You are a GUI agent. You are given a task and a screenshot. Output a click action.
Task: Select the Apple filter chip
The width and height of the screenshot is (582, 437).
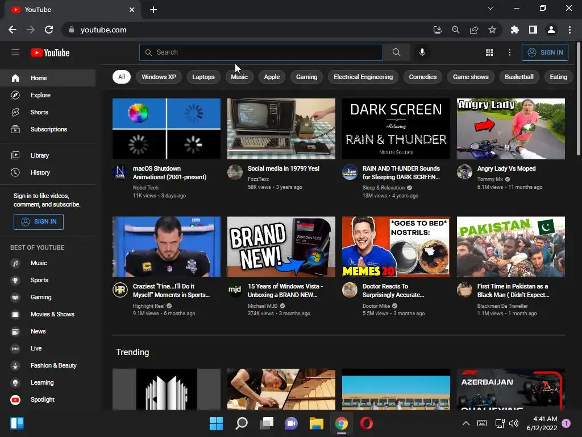[272, 77]
